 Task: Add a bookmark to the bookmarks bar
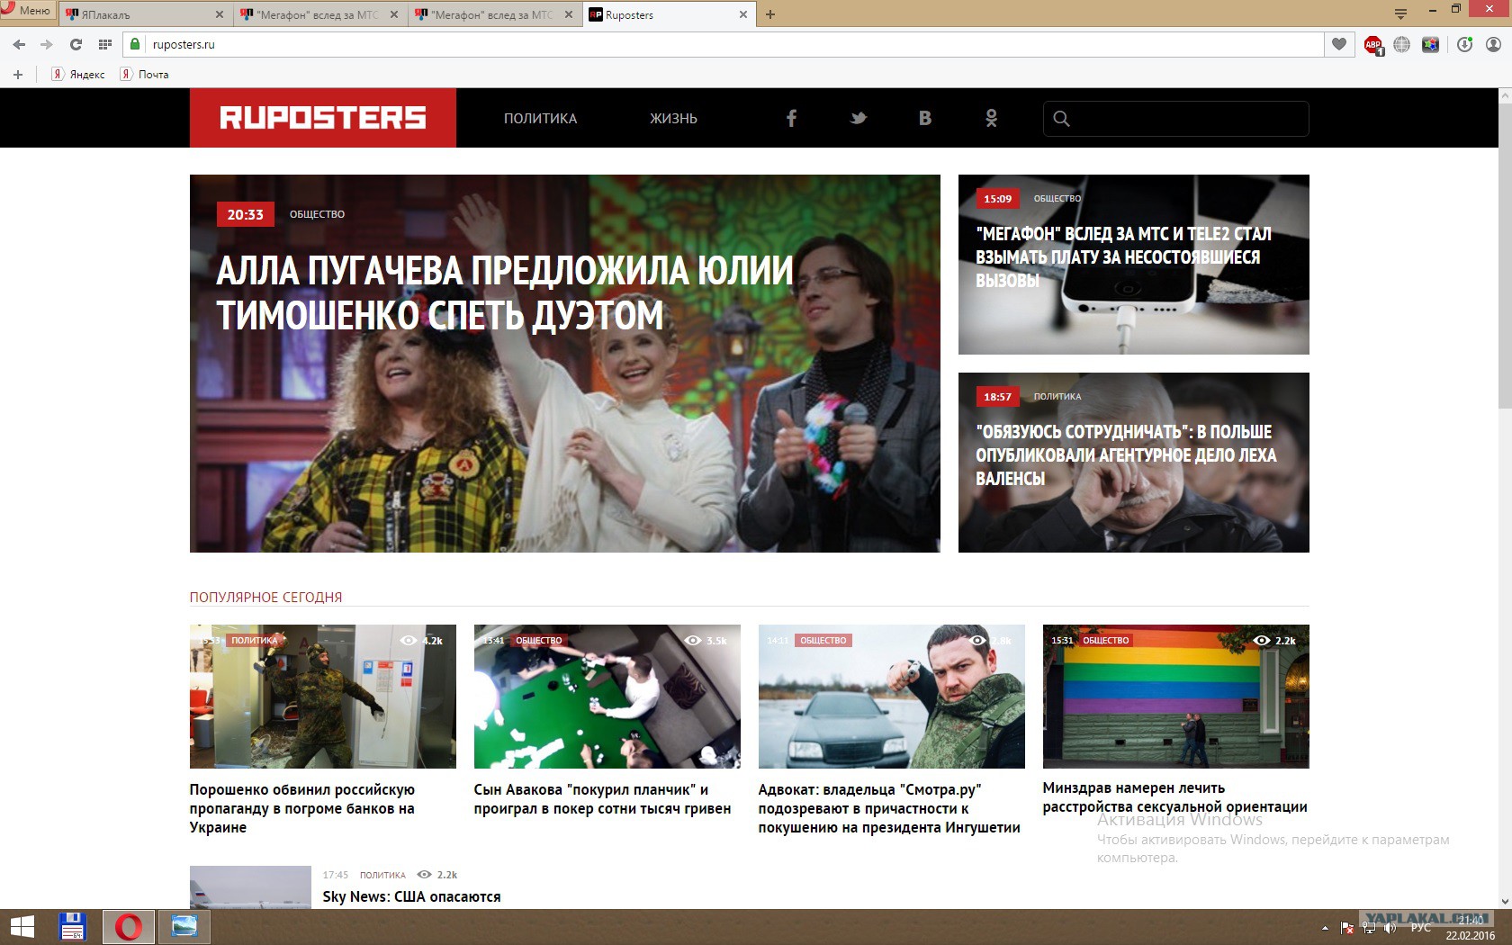point(18,75)
